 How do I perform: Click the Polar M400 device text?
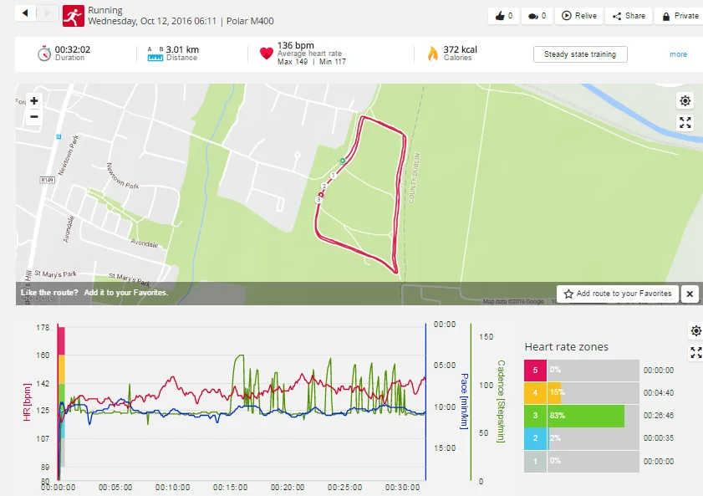point(250,21)
